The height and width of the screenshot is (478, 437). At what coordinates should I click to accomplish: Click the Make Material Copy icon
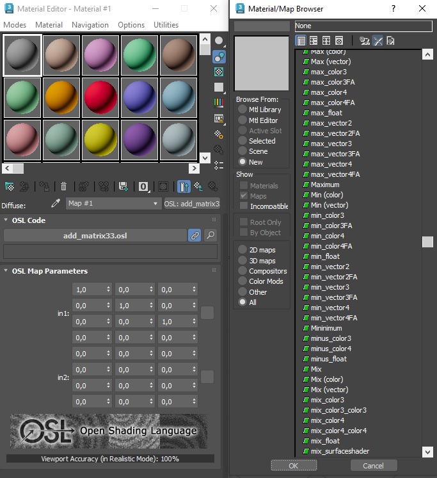pos(84,186)
